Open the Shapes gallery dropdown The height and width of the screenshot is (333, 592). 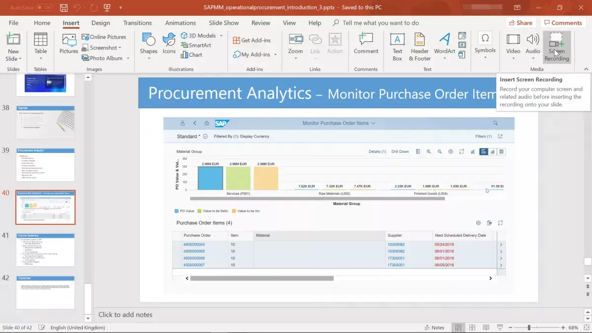(148, 59)
